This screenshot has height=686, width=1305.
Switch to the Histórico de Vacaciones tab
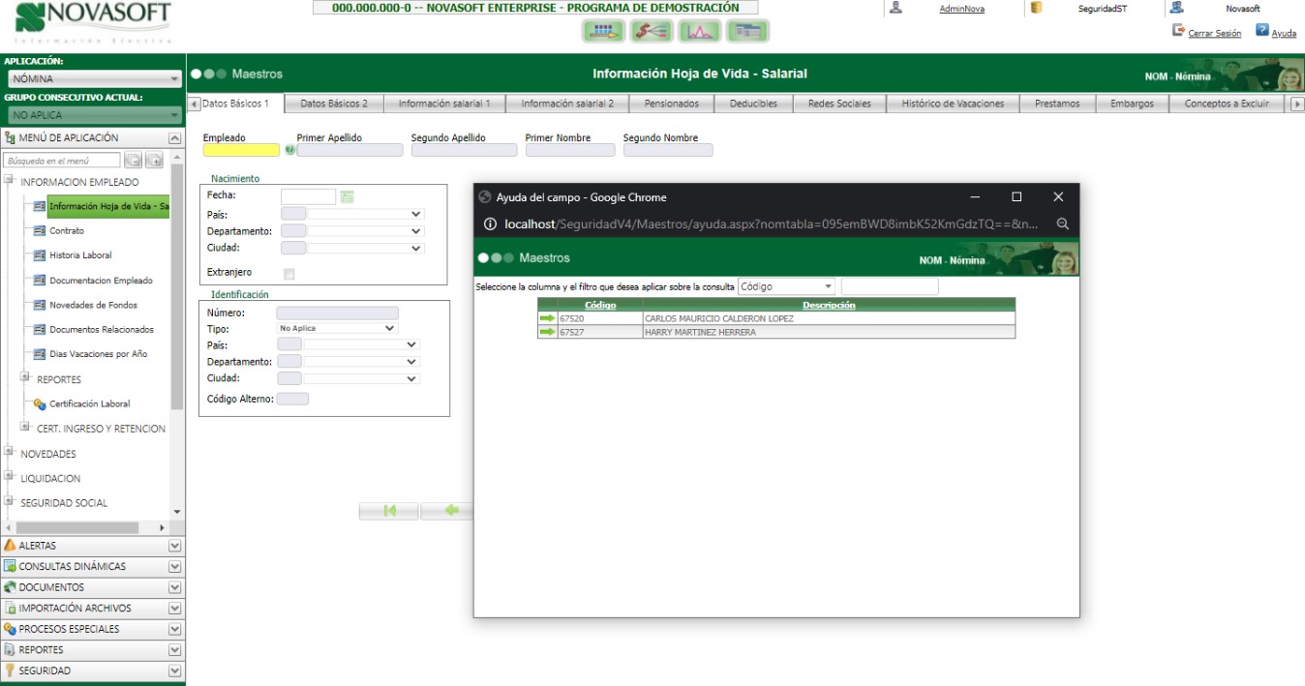[x=953, y=104]
